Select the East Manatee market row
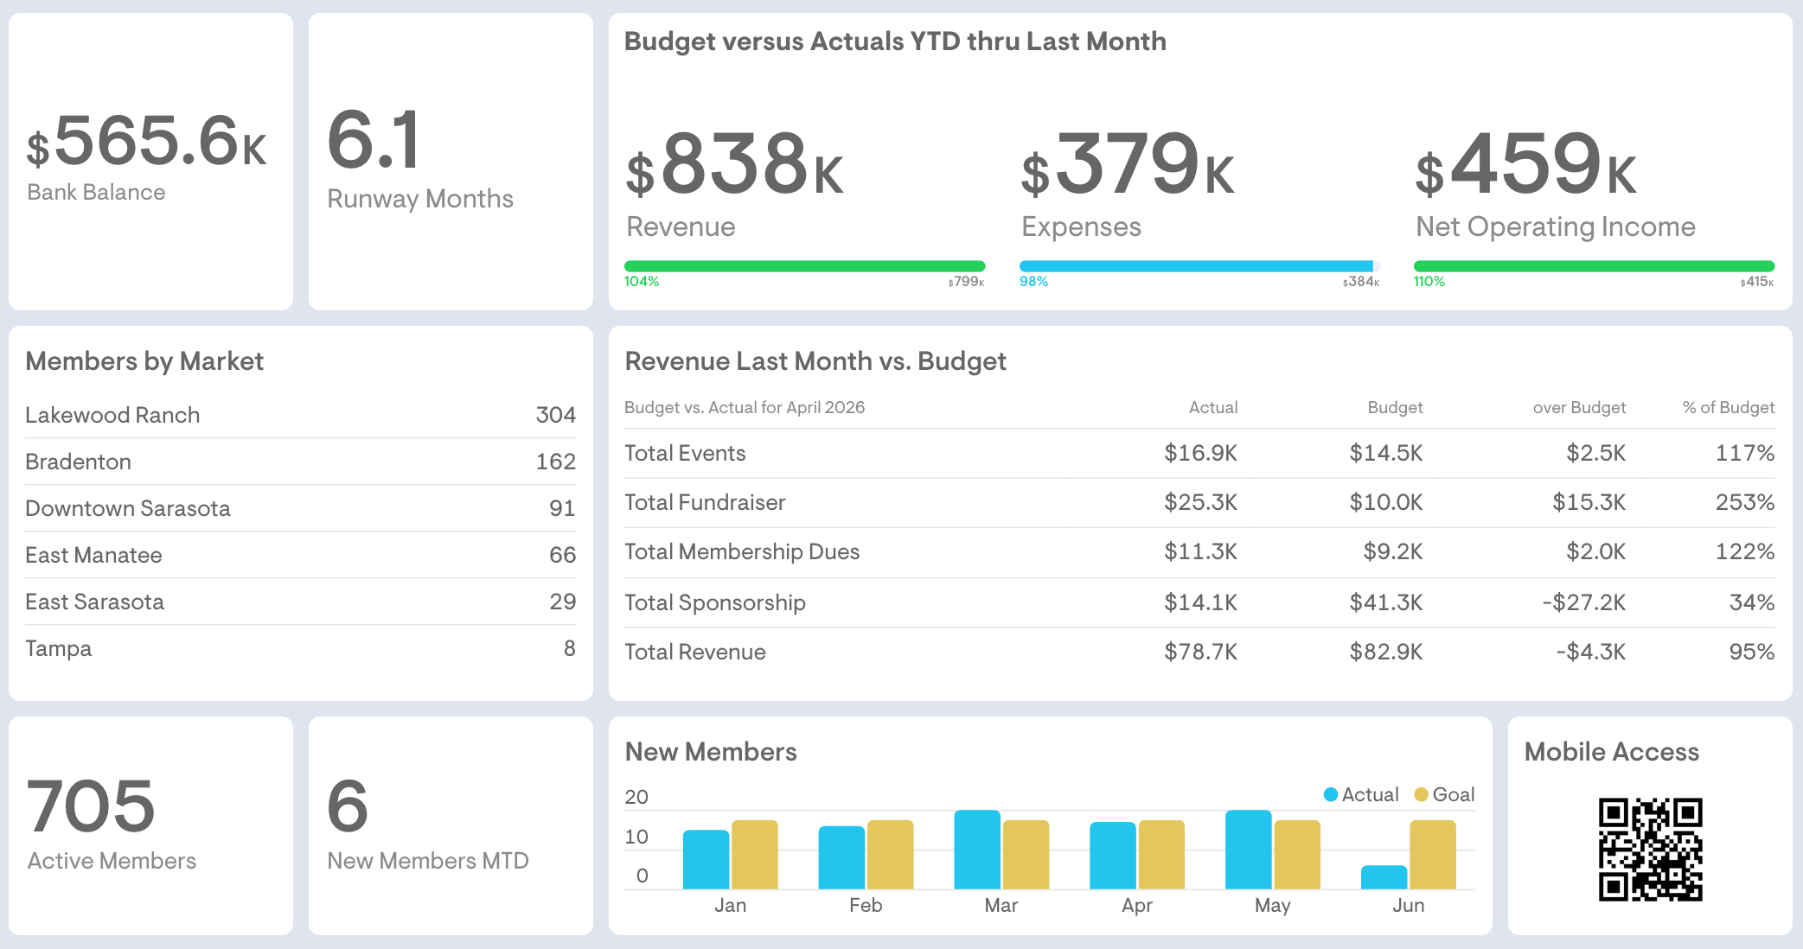 coord(300,555)
